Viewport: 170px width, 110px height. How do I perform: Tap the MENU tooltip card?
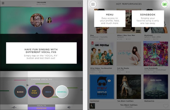pos(110,19)
